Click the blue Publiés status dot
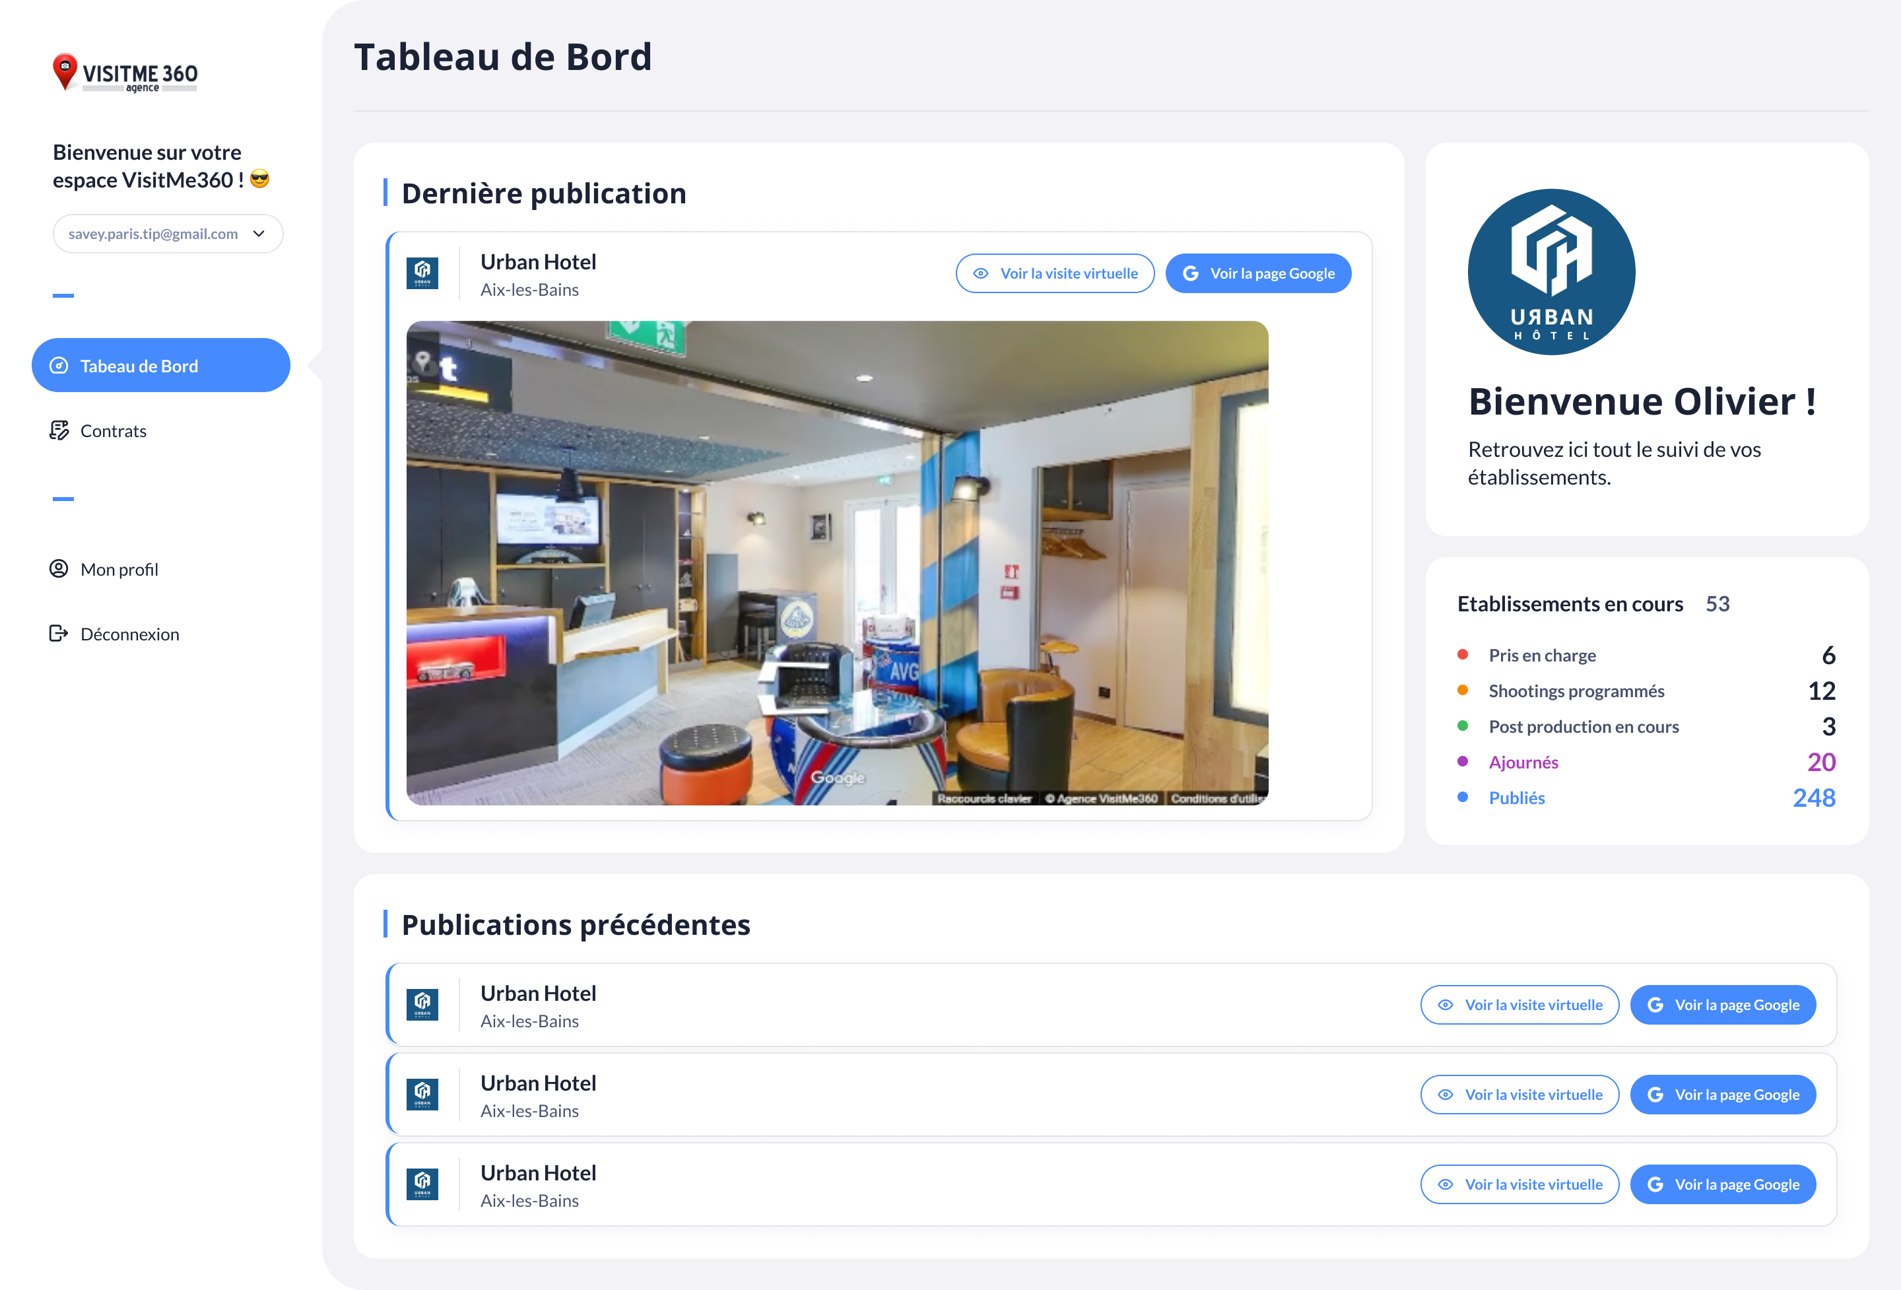The height and width of the screenshot is (1290, 1901). pos(1462,798)
